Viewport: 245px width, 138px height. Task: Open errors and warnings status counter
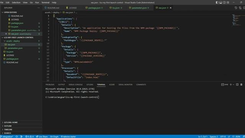29,136
